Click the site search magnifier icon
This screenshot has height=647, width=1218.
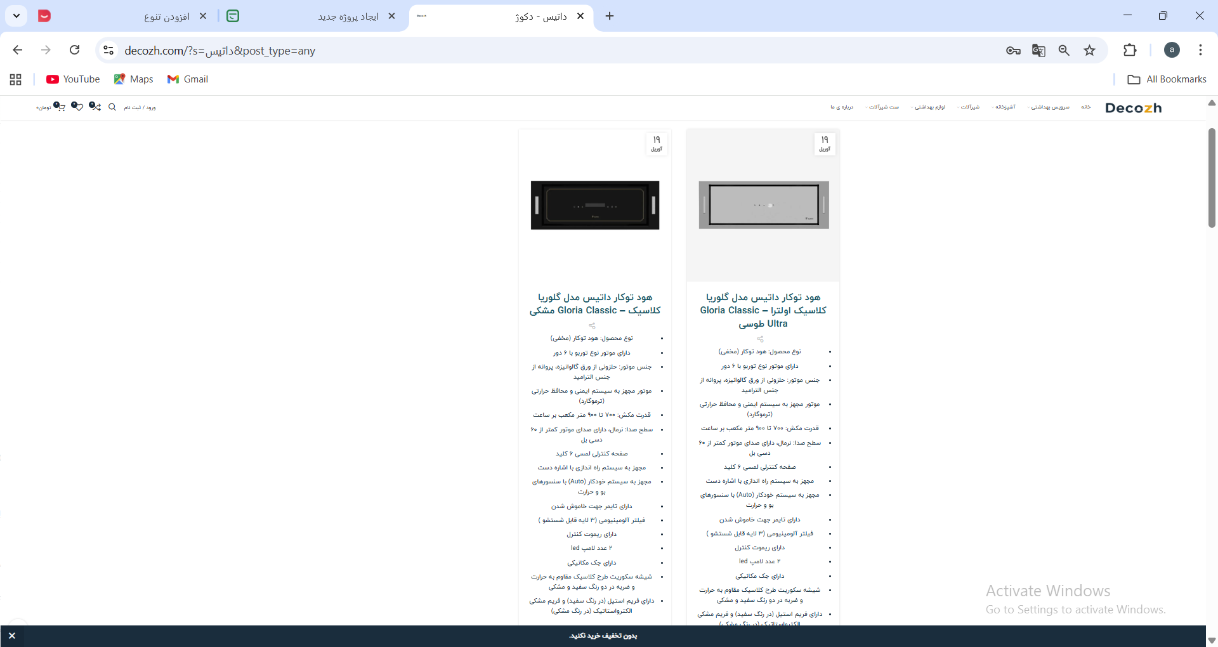112,107
